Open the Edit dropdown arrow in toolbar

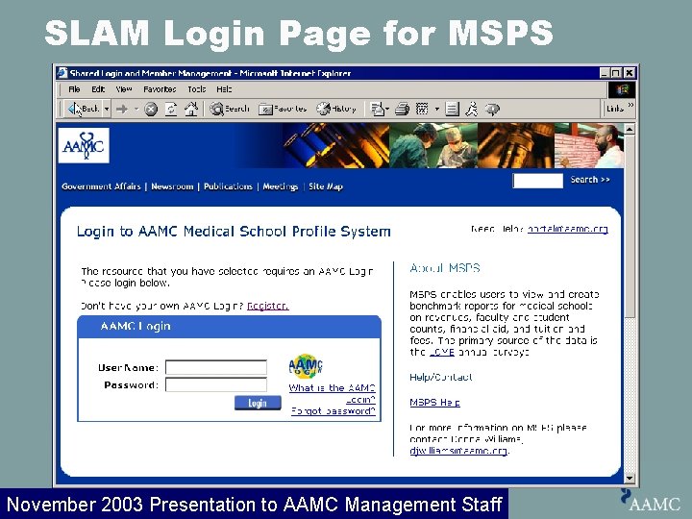pos(437,109)
